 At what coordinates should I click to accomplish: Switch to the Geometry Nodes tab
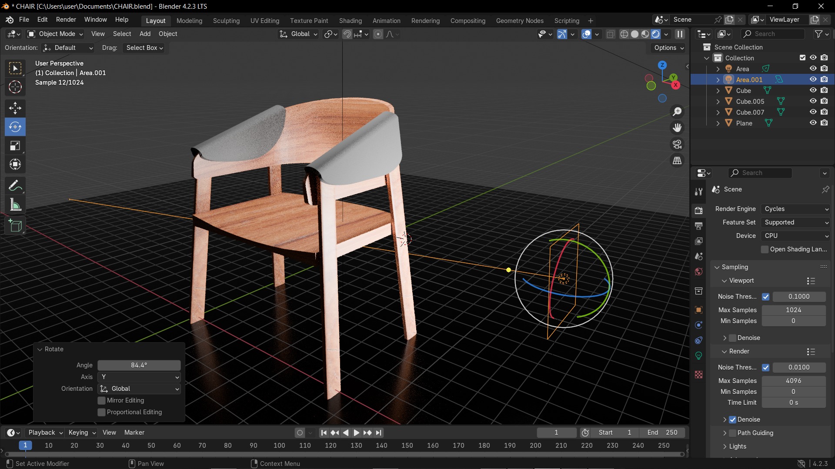520,20
